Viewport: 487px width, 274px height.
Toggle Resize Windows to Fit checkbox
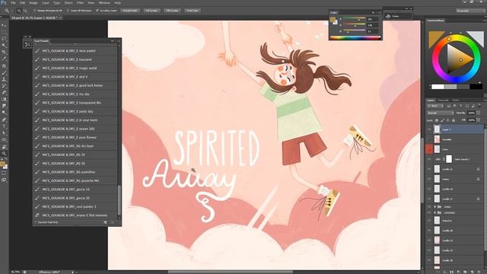pyautogui.click(x=35, y=11)
